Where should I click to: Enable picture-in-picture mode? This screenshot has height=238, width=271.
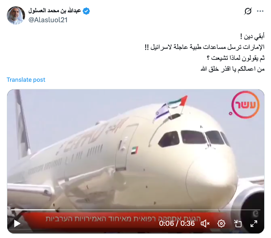(238, 223)
